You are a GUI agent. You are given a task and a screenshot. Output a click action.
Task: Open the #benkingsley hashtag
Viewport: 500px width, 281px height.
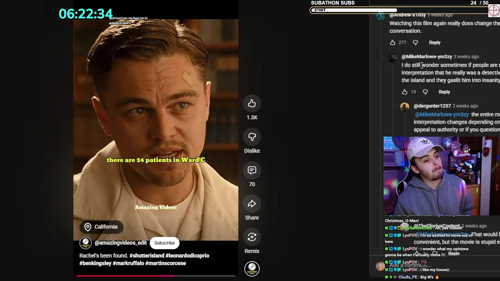tap(95, 263)
